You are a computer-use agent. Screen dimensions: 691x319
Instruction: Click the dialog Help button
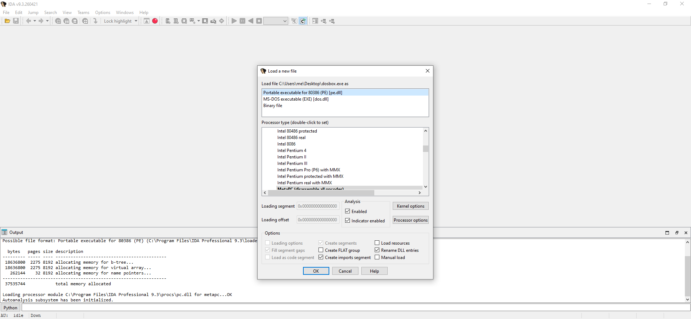[374, 271]
